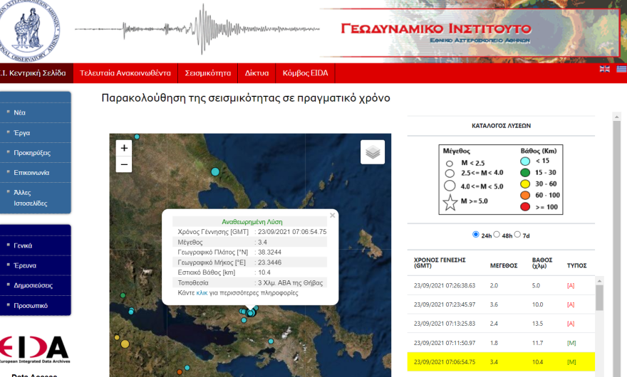Select the 07:26:38.63 earthquake row
Screen dimensions: 627x377
pyautogui.click(x=501, y=285)
